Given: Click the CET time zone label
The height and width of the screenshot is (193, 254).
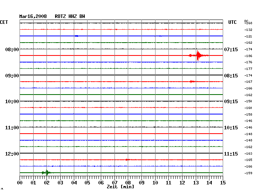Looking at the screenshot, I should (x=4, y=22).
